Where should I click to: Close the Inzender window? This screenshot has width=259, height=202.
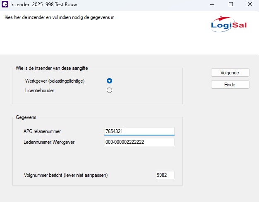click(x=250, y=4)
